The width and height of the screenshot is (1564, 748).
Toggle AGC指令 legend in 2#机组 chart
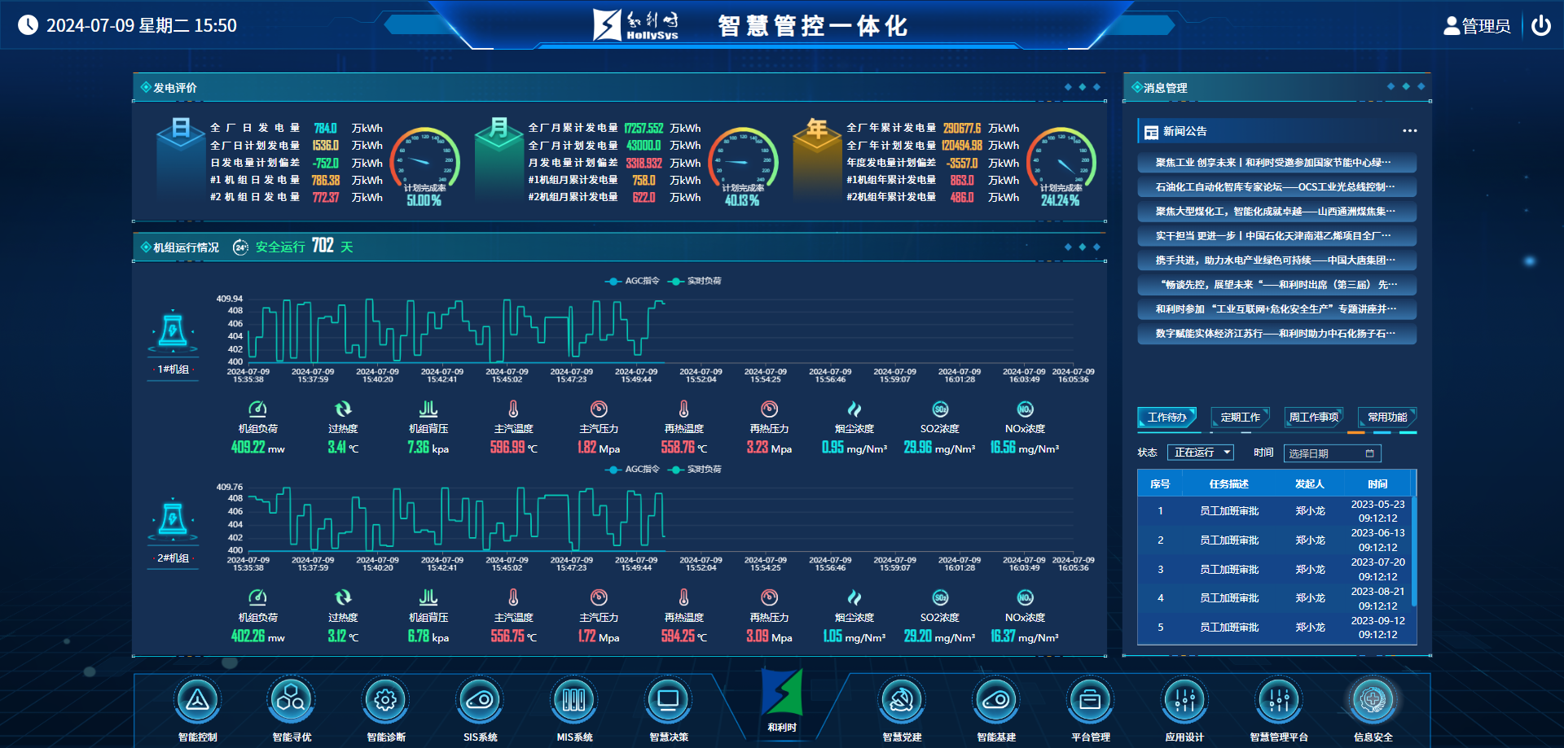click(x=633, y=470)
